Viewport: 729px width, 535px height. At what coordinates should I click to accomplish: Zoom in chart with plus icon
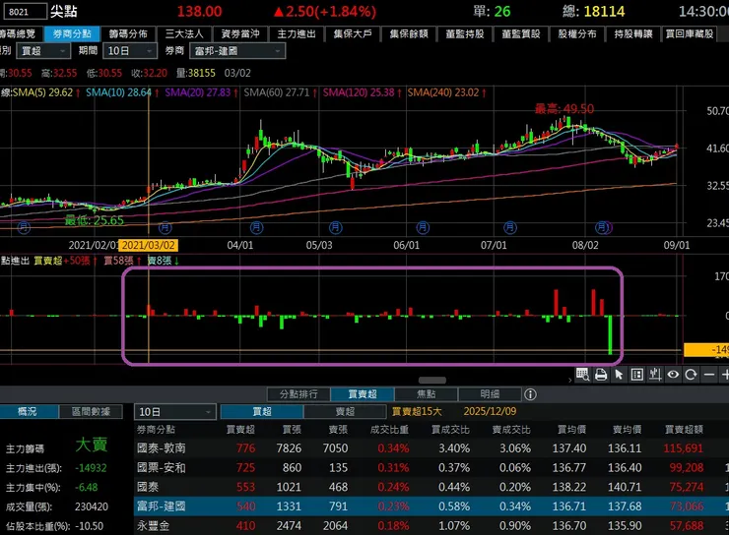pyautogui.click(x=724, y=374)
